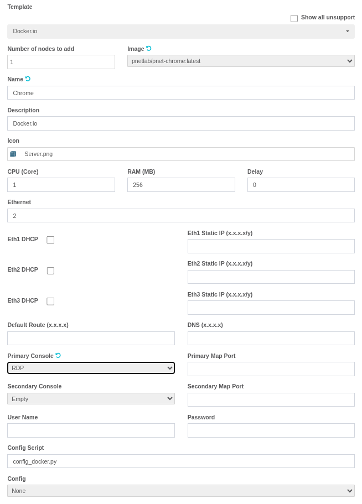Expand the Secondary Console Empty dropdown

coord(91,398)
